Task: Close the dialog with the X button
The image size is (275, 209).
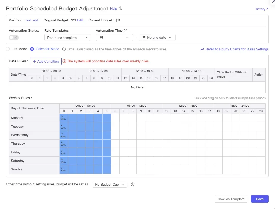Action: coord(273,2)
